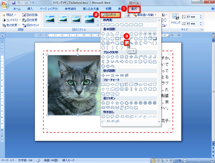
Task: Choose the math division shape
Action: click(x=117, y=75)
